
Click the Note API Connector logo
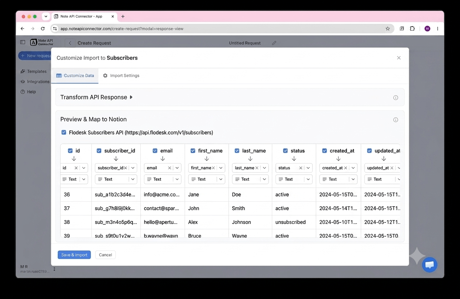(x=42, y=42)
